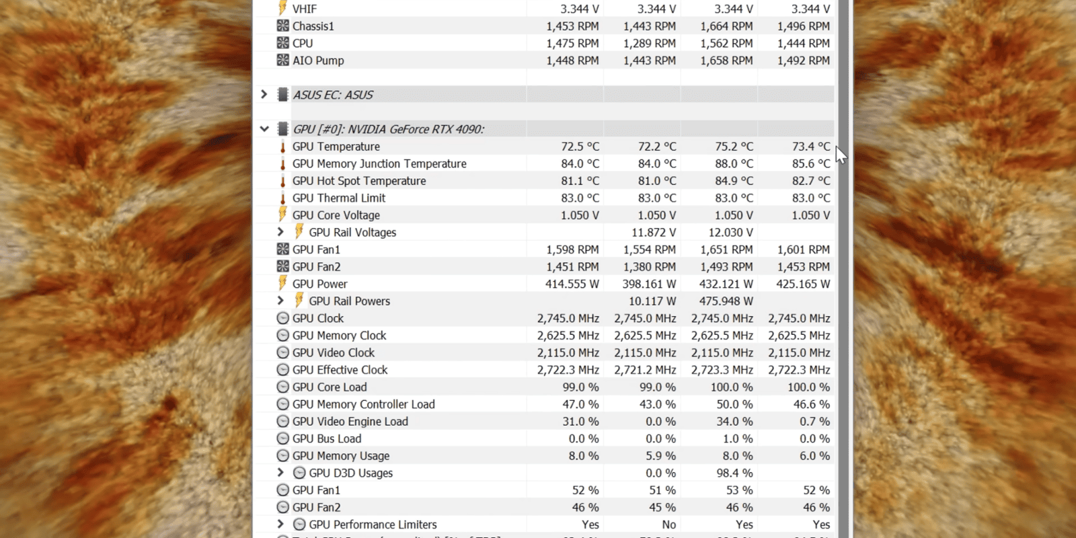
Task: Click the AIO Pump fan icon
Action: point(283,61)
